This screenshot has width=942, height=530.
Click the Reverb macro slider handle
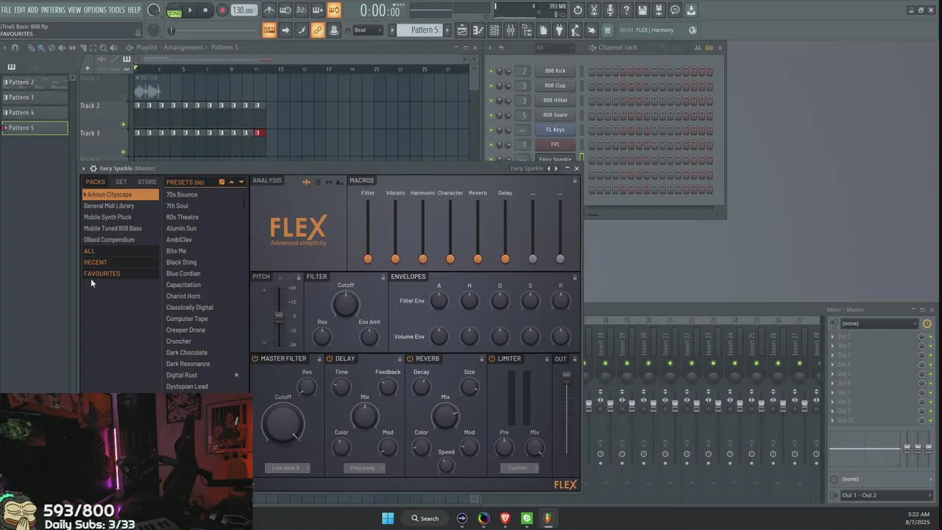[x=478, y=258]
